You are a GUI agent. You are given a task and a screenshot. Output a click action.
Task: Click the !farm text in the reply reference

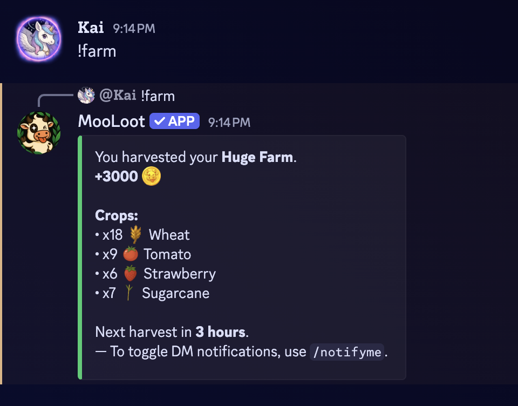(159, 96)
